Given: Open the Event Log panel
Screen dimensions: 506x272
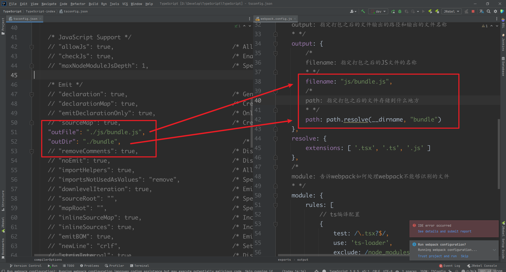Looking at the screenshot, I should coord(450,266).
